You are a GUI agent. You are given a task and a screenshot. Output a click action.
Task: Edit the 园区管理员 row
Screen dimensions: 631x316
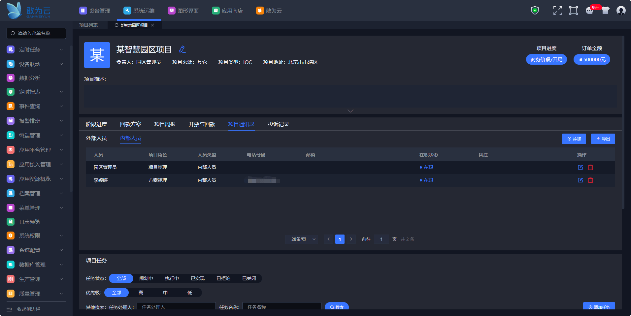pos(581,167)
